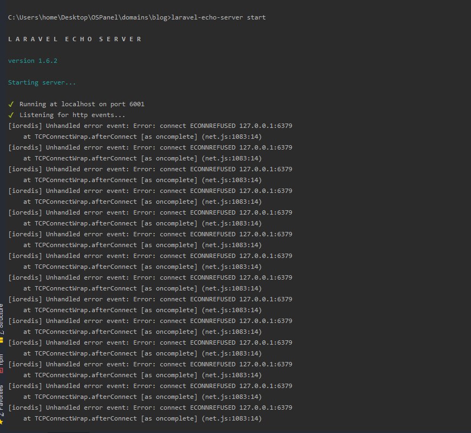The height and width of the screenshot is (433, 471).
Task: Click the 'version 1.6.2' line
Action: [32, 61]
